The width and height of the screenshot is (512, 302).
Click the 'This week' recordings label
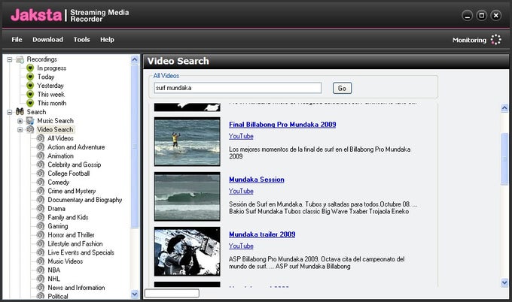coord(51,95)
